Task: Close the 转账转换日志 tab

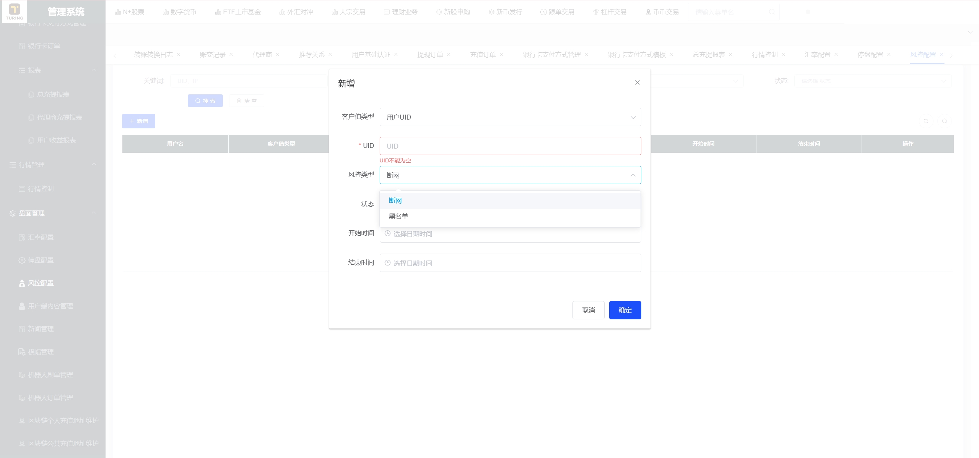Action: pyautogui.click(x=178, y=55)
